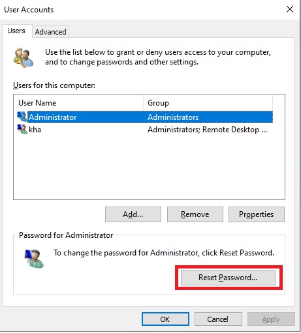Click the users-with-key icon at top
Viewport: 301px width, 333px height.
pyautogui.click(x=24, y=58)
